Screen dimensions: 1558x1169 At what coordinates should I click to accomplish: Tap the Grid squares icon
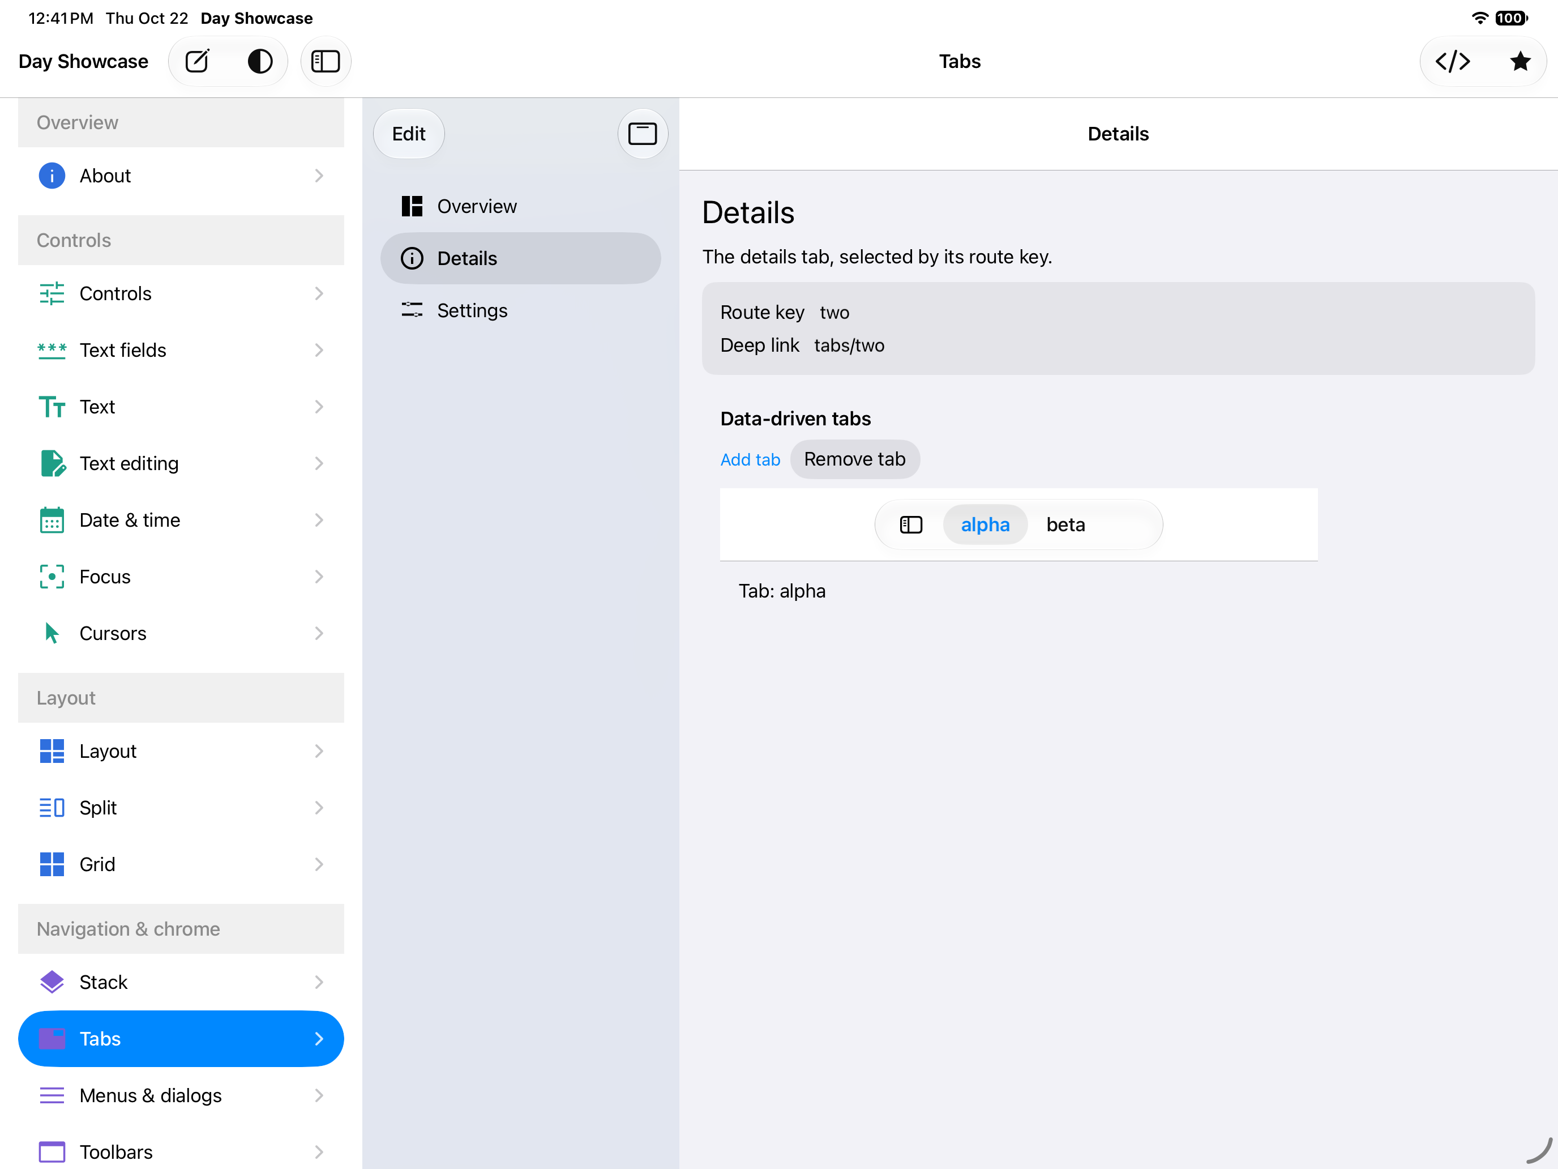(x=52, y=865)
